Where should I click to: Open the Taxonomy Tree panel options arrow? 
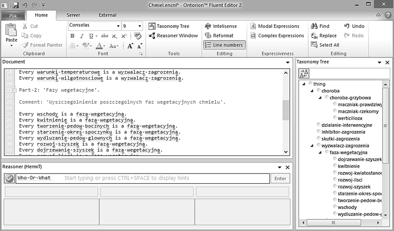click(379, 62)
